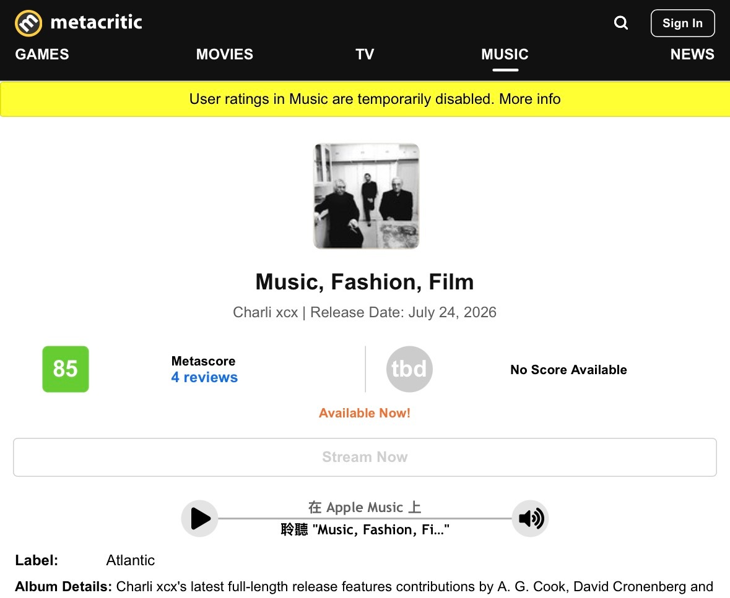
Task: Open the Games section
Action: (42, 54)
